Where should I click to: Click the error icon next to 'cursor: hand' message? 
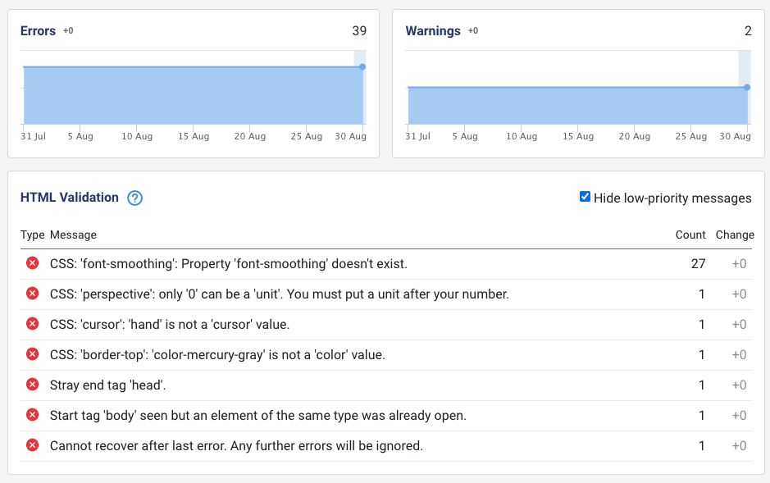[31, 324]
